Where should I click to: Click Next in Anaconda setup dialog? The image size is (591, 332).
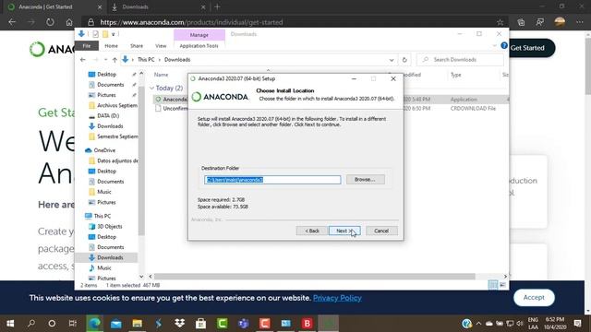click(x=344, y=231)
